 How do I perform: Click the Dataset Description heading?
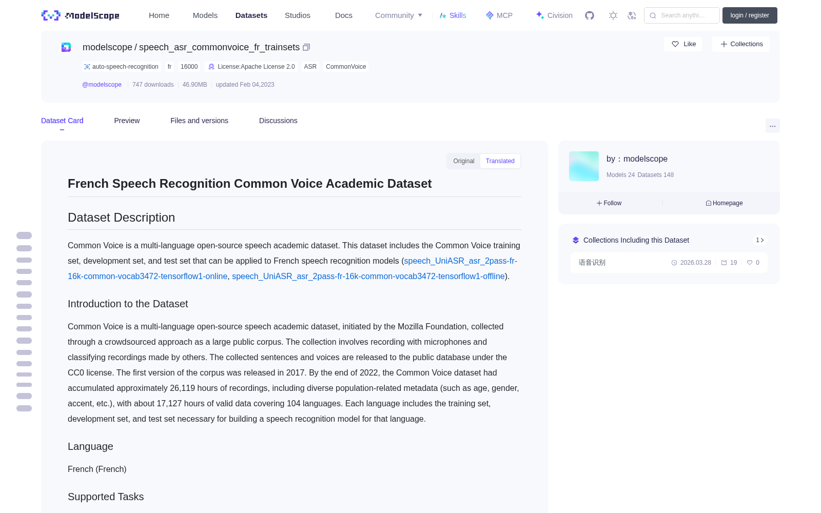[x=121, y=218]
